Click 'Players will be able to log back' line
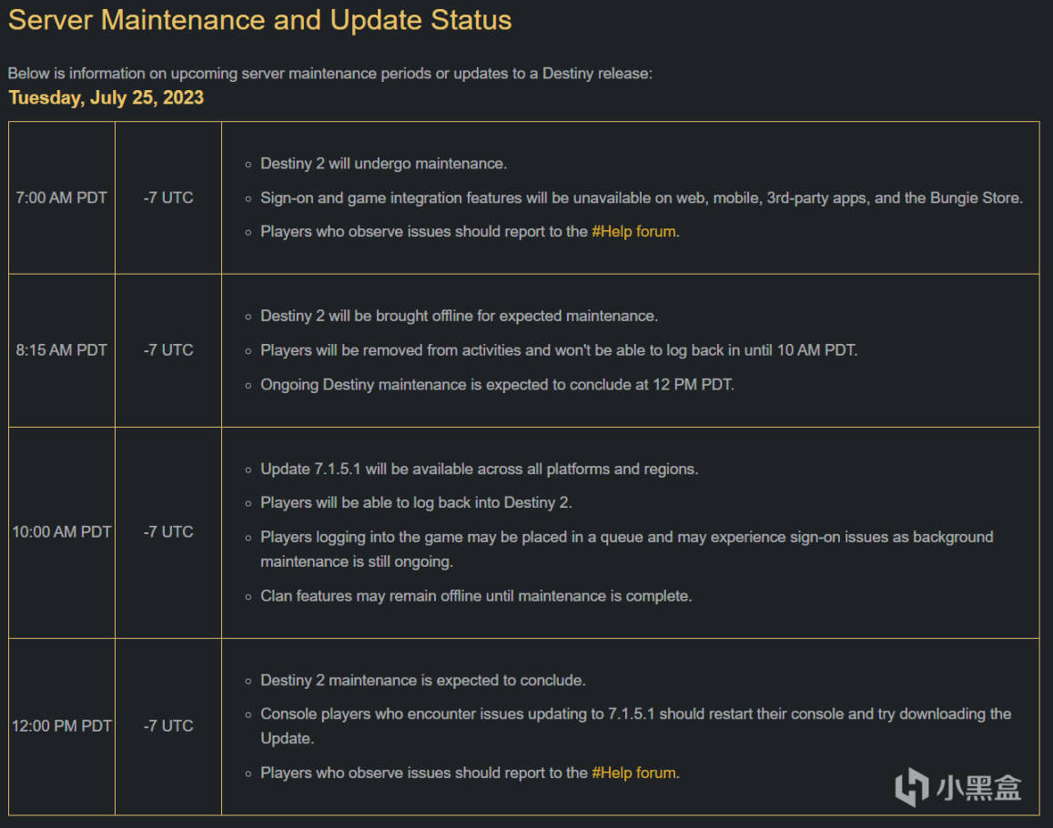Viewport: 1053px width, 828px height. tap(416, 503)
